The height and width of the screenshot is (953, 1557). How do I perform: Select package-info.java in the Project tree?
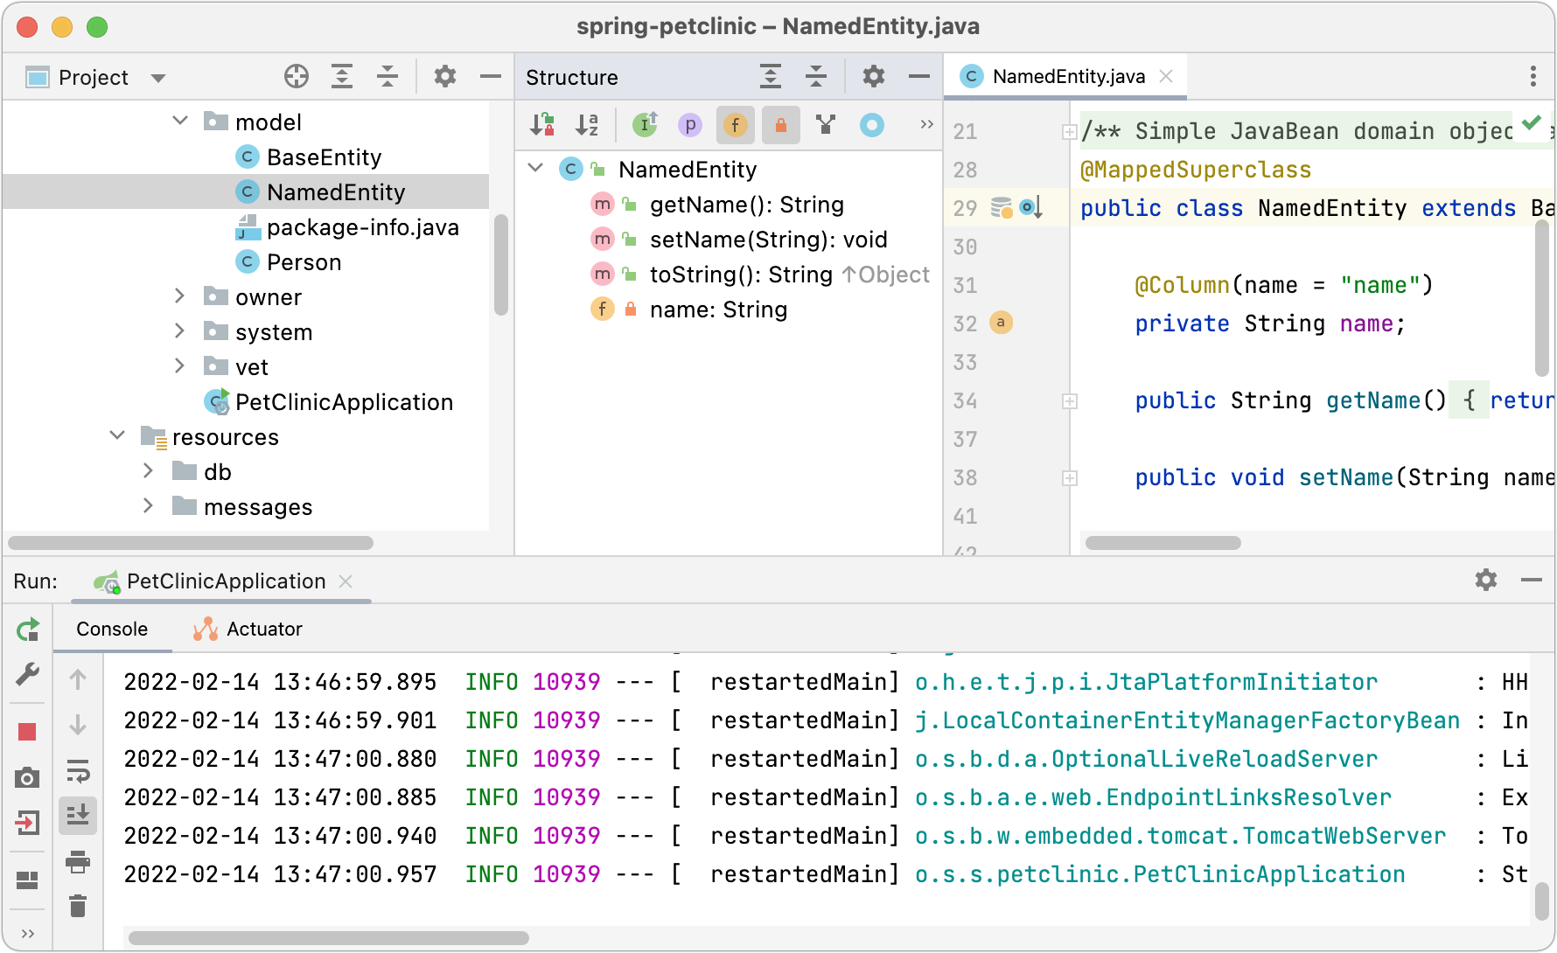347,227
